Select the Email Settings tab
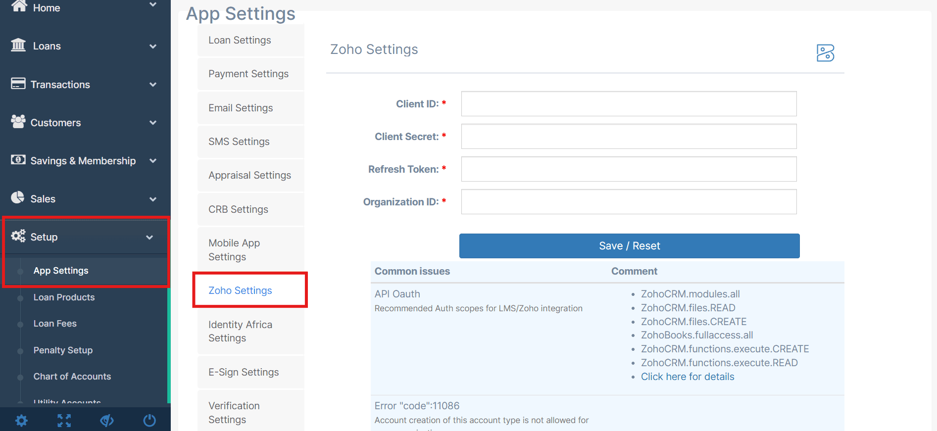 pyautogui.click(x=251, y=108)
